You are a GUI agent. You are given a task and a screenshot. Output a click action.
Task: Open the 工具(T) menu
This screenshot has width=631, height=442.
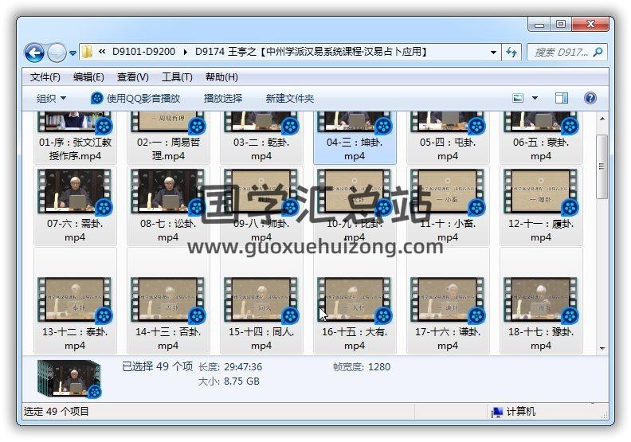pos(177,77)
